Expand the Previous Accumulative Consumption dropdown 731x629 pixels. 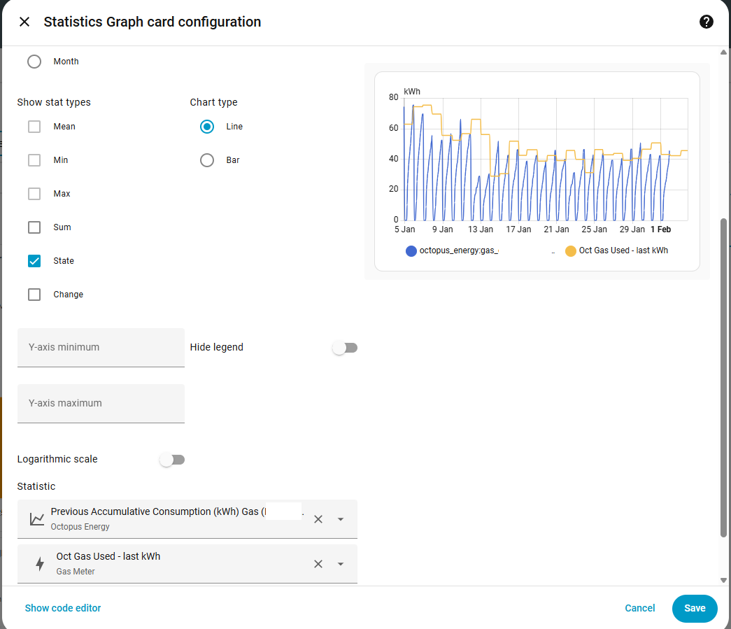click(341, 519)
